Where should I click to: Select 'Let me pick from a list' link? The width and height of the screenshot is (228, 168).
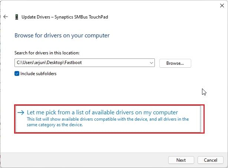tap(102, 112)
